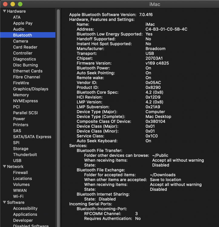The image size is (219, 227).
Task: Select Disc Burning in the sidebar
Action: coord(25,65)
